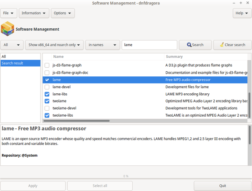
Task: Open the File menu
Action: click(x=9, y=13)
